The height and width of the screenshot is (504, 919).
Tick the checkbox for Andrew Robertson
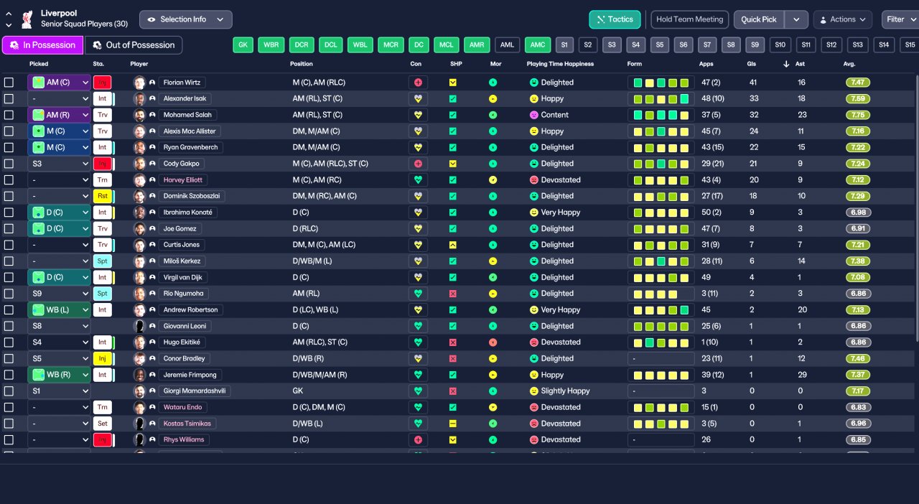(9, 310)
